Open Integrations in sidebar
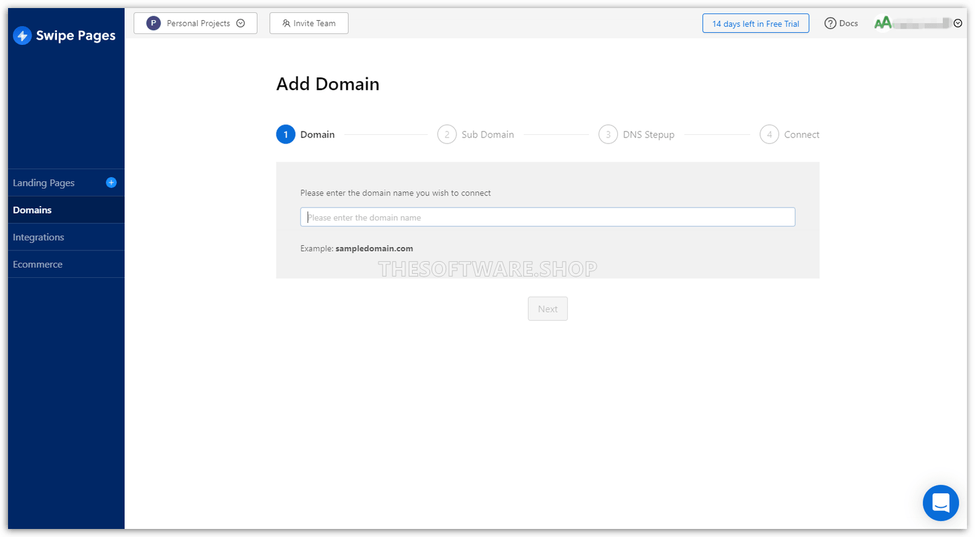Image resolution: width=975 pixels, height=537 pixels. click(x=66, y=237)
